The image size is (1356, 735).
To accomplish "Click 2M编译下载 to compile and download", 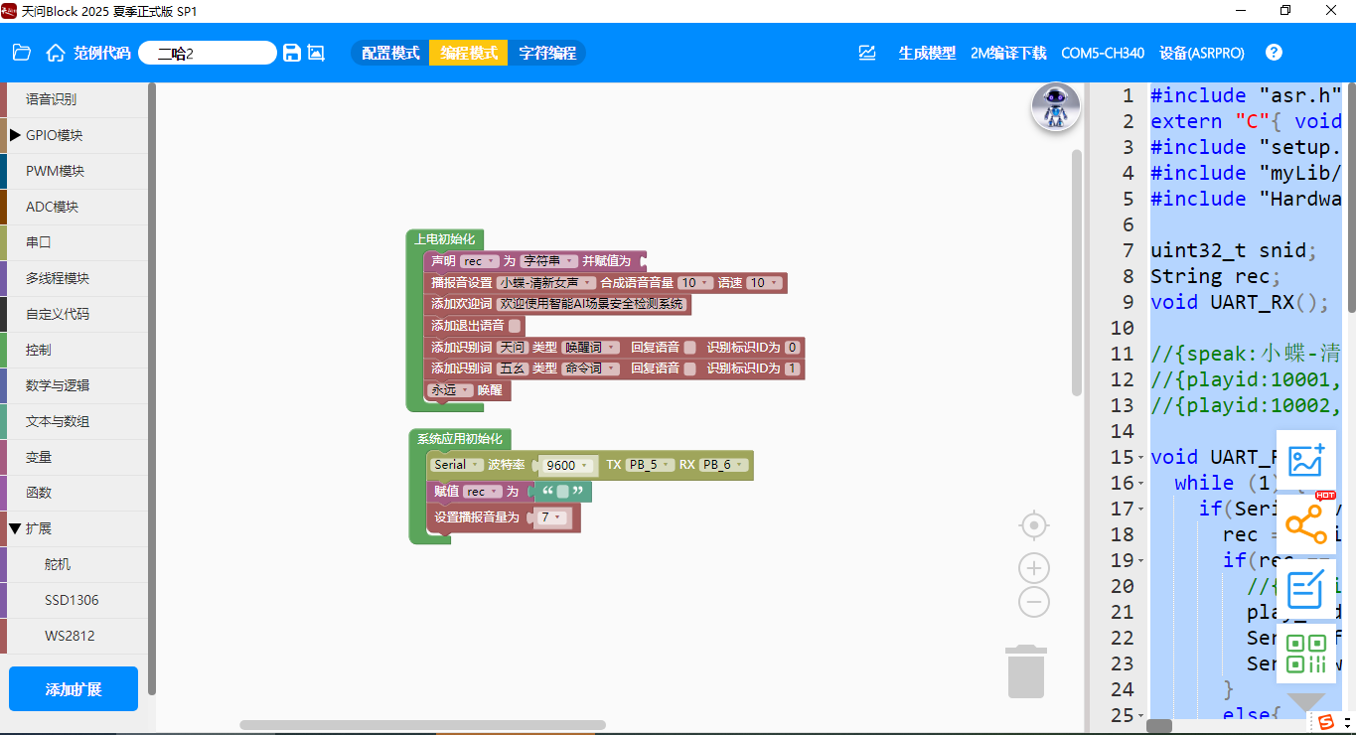I will click(x=1008, y=53).
